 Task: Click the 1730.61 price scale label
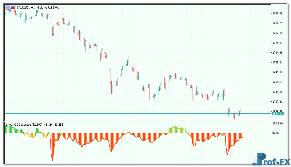coord(277,82)
